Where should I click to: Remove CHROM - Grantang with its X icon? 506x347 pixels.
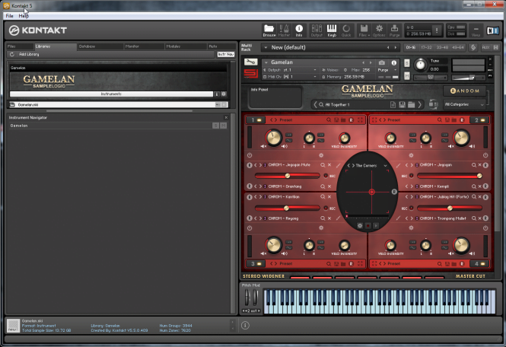[329, 186]
